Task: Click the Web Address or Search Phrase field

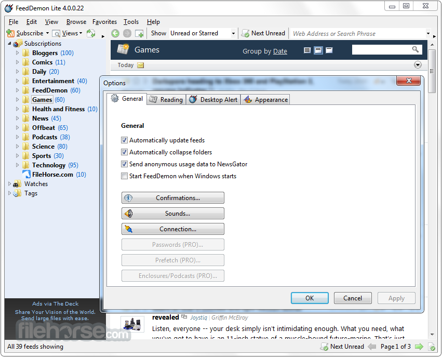Action: [x=358, y=34]
